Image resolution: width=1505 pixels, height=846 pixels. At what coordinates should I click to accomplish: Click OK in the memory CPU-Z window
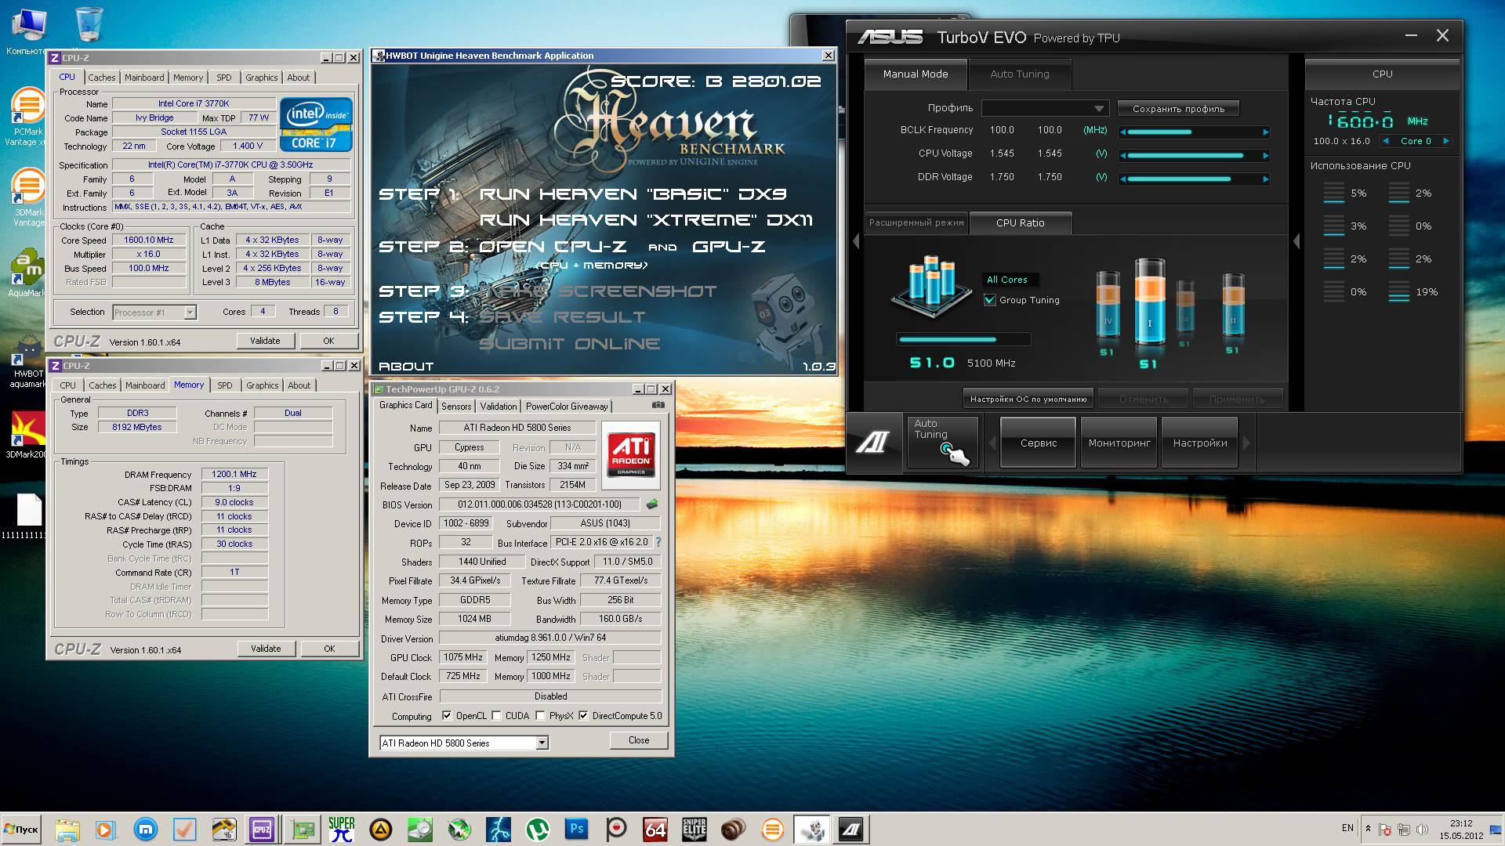point(329,649)
